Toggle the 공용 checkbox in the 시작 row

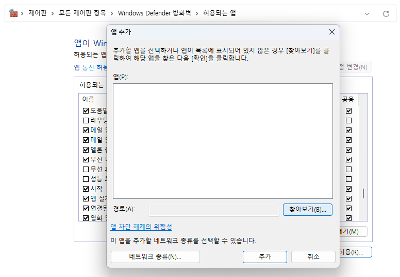(x=349, y=189)
